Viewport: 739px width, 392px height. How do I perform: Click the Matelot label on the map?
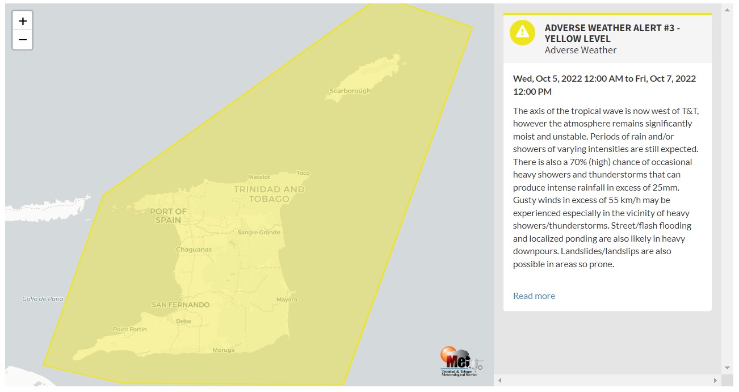(x=259, y=177)
